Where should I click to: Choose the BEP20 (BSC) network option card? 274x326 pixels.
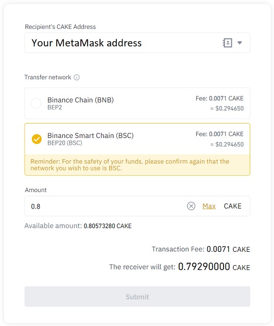(137, 139)
